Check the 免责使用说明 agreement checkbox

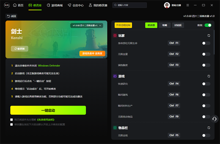[x=11, y=119]
